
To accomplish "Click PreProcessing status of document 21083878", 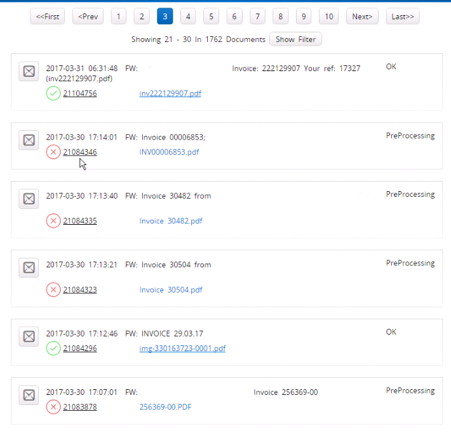I will click(410, 390).
